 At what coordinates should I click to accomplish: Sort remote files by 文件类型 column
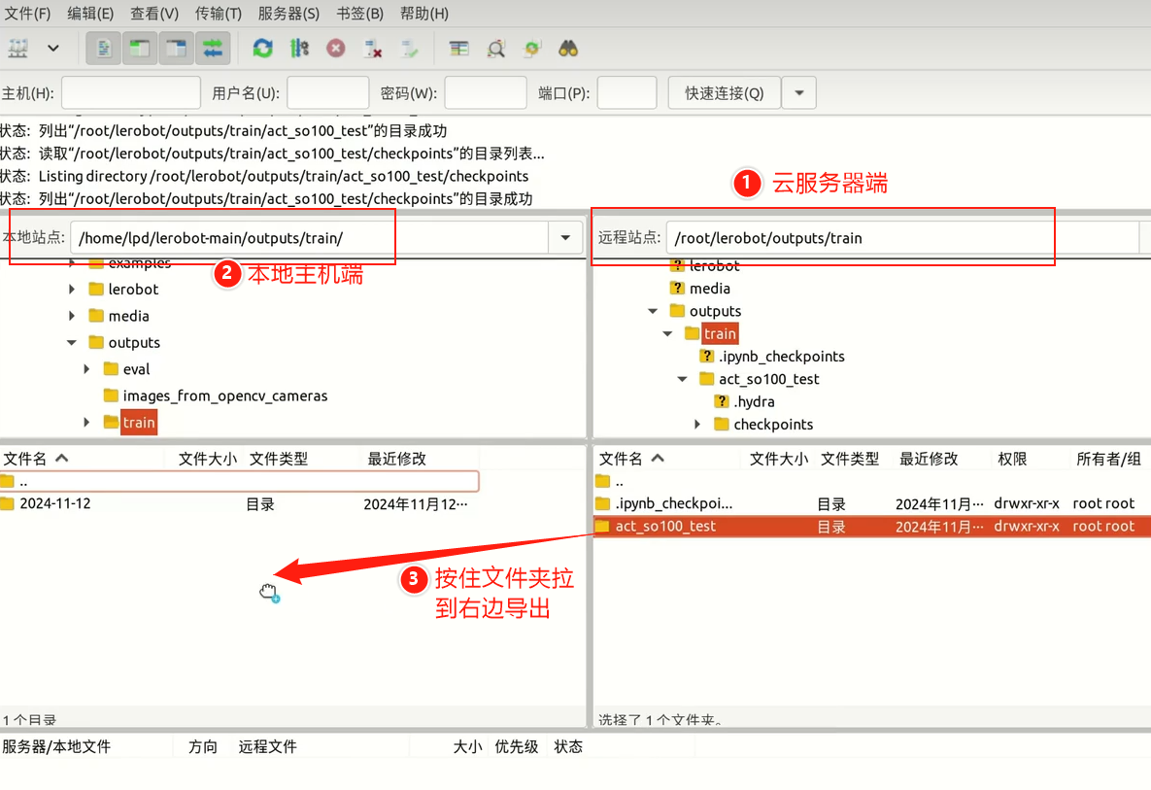(849, 459)
